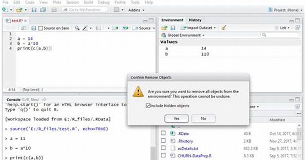This screenshot has width=305, height=160.
Task: Open the Addins dropdown
Action: pos(136,10)
